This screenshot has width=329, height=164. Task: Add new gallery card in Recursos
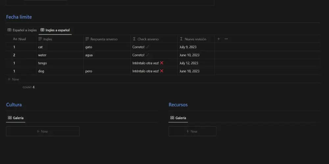[x=192, y=131]
